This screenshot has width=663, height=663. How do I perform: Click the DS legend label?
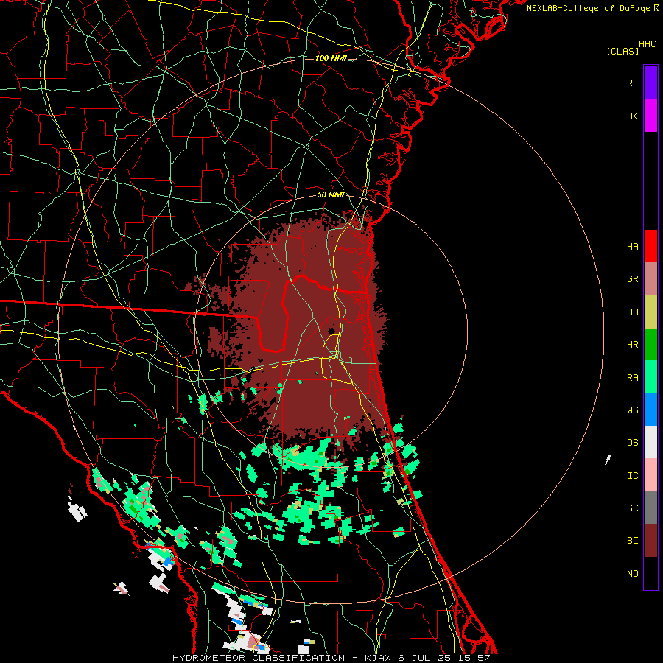coord(632,442)
